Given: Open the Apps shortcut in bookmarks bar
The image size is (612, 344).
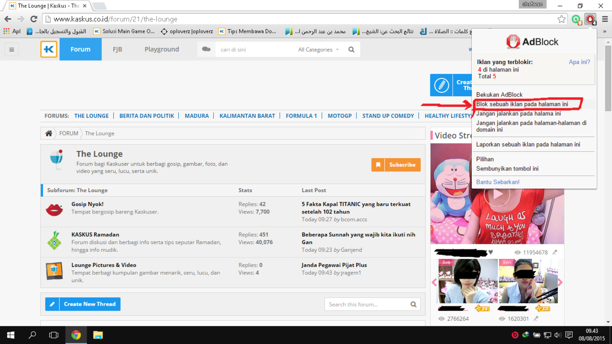Looking at the screenshot, I should click(12, 31).
